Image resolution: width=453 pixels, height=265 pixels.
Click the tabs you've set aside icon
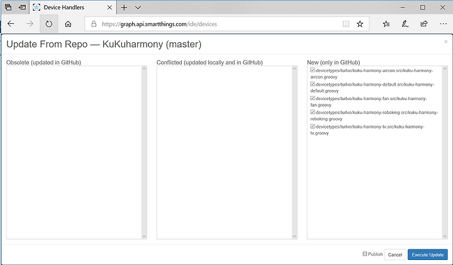pyautogui.click(x=8, y=7)
